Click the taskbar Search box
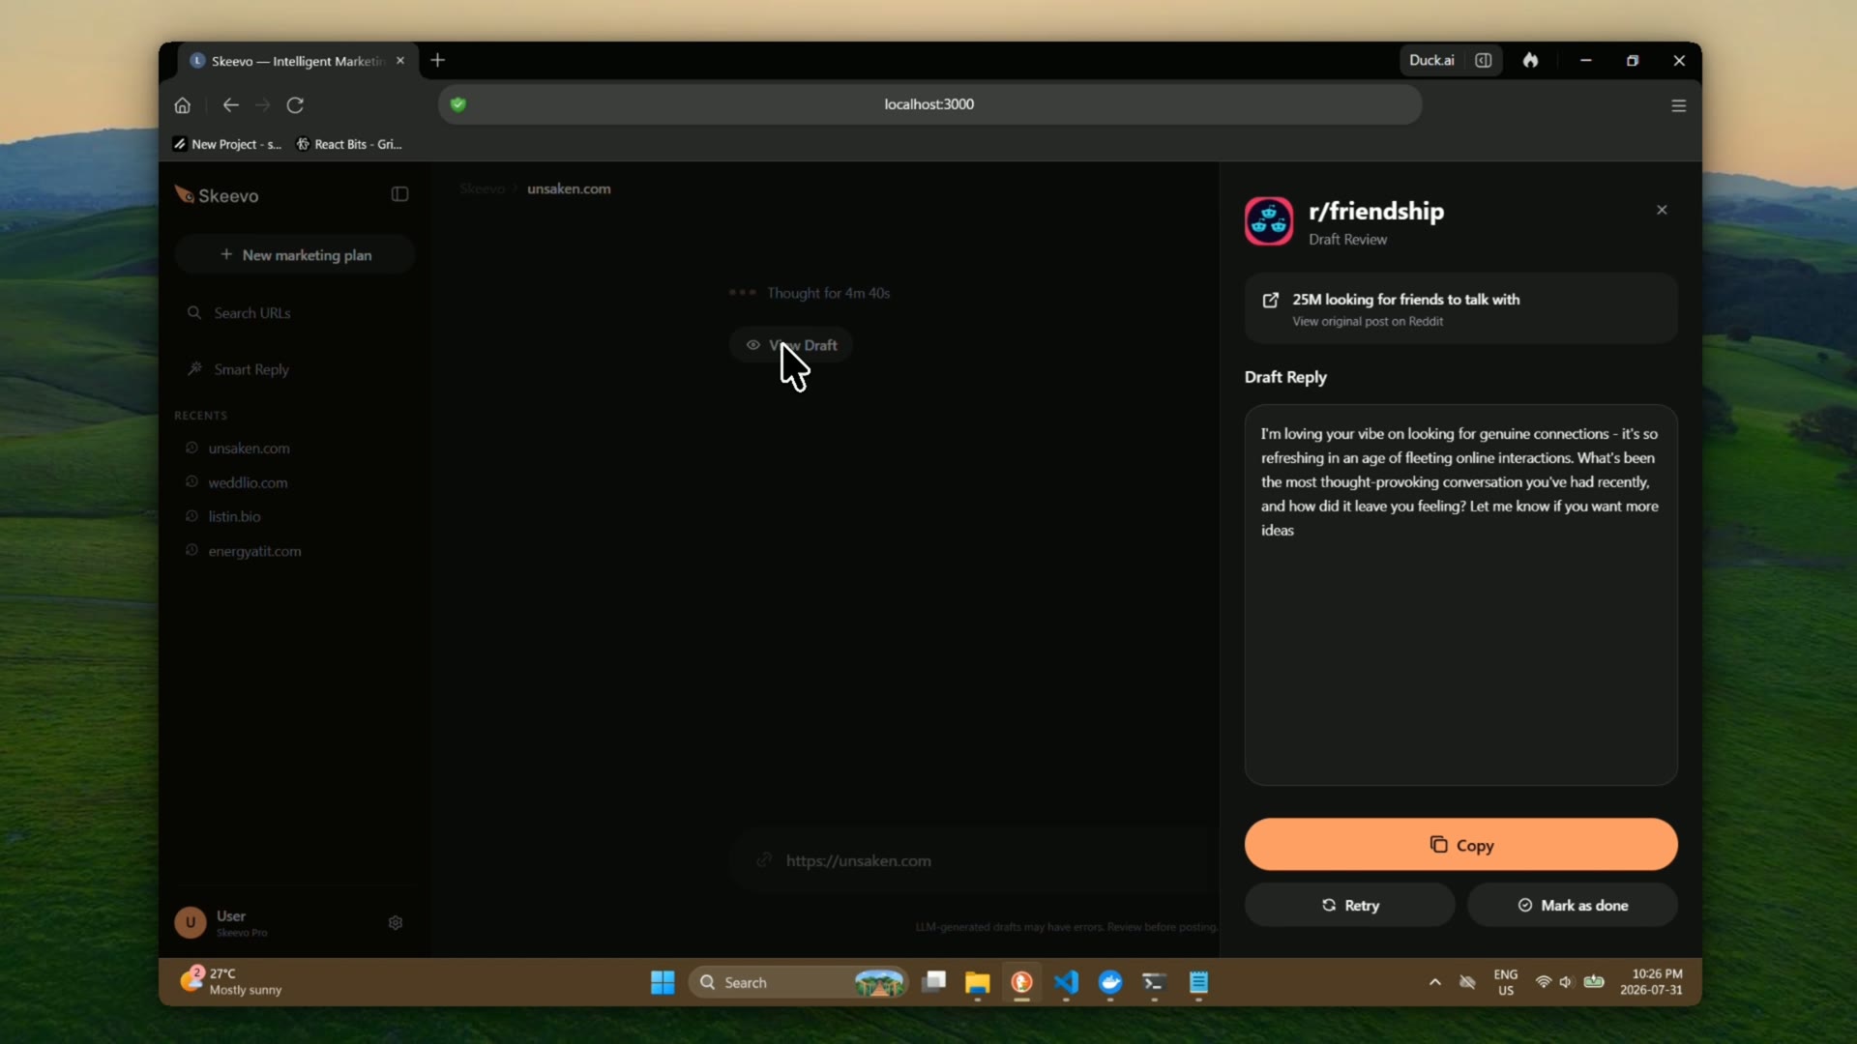Screen dimensions: 1857x1044 pos(799,982)
